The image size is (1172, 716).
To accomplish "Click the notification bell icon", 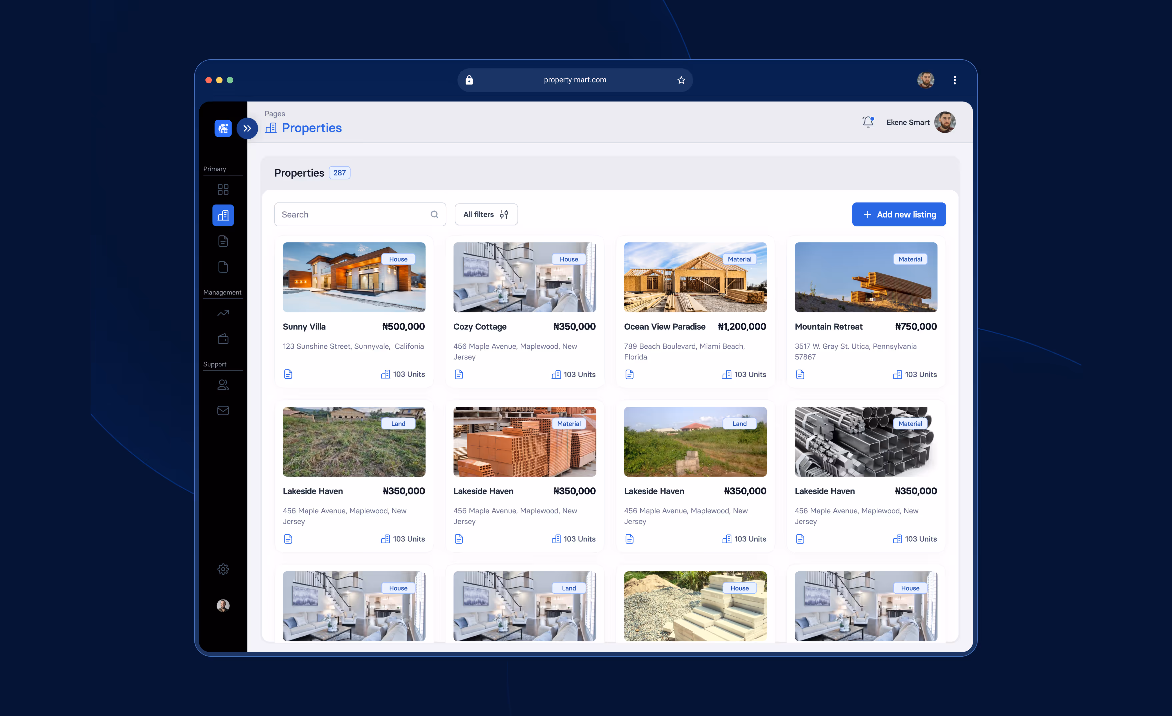I will pyautogui.click(x=868, y=122).
